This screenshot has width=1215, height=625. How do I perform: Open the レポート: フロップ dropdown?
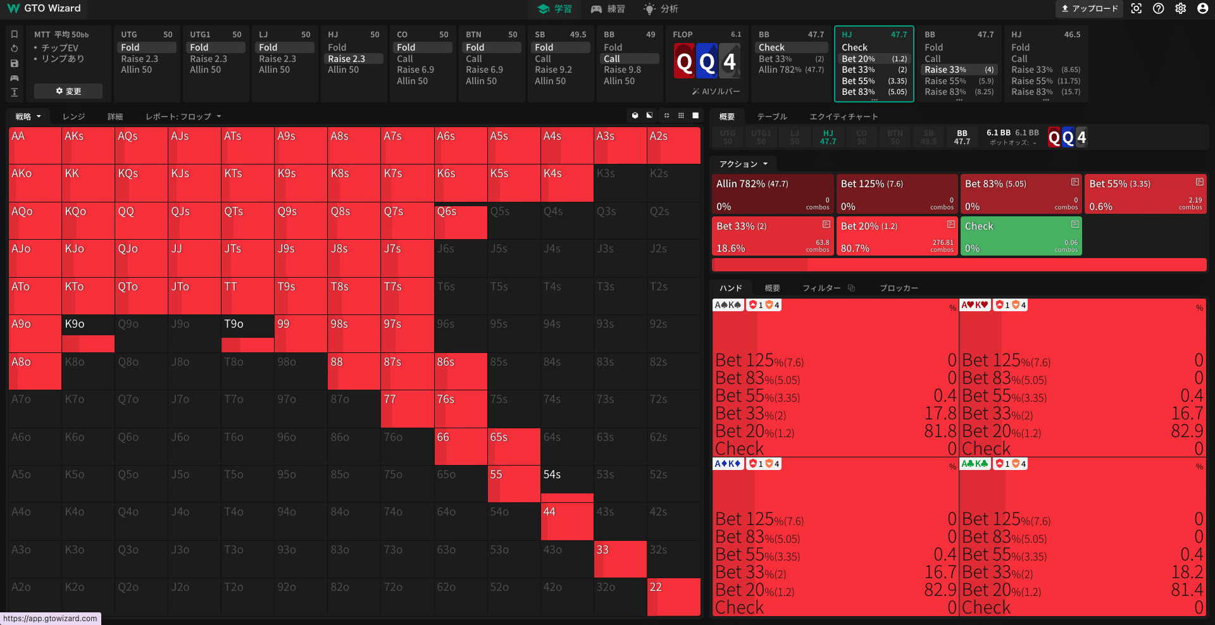[184, 116]
